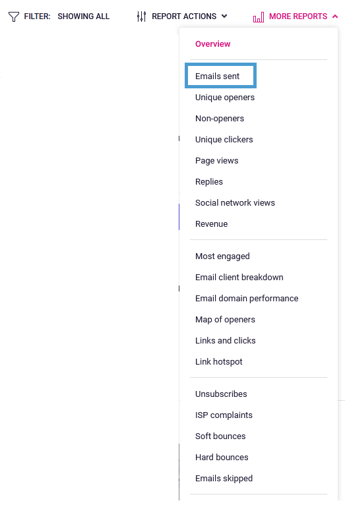
Task: Select the Non-openers report
Action: coord(220,118)
